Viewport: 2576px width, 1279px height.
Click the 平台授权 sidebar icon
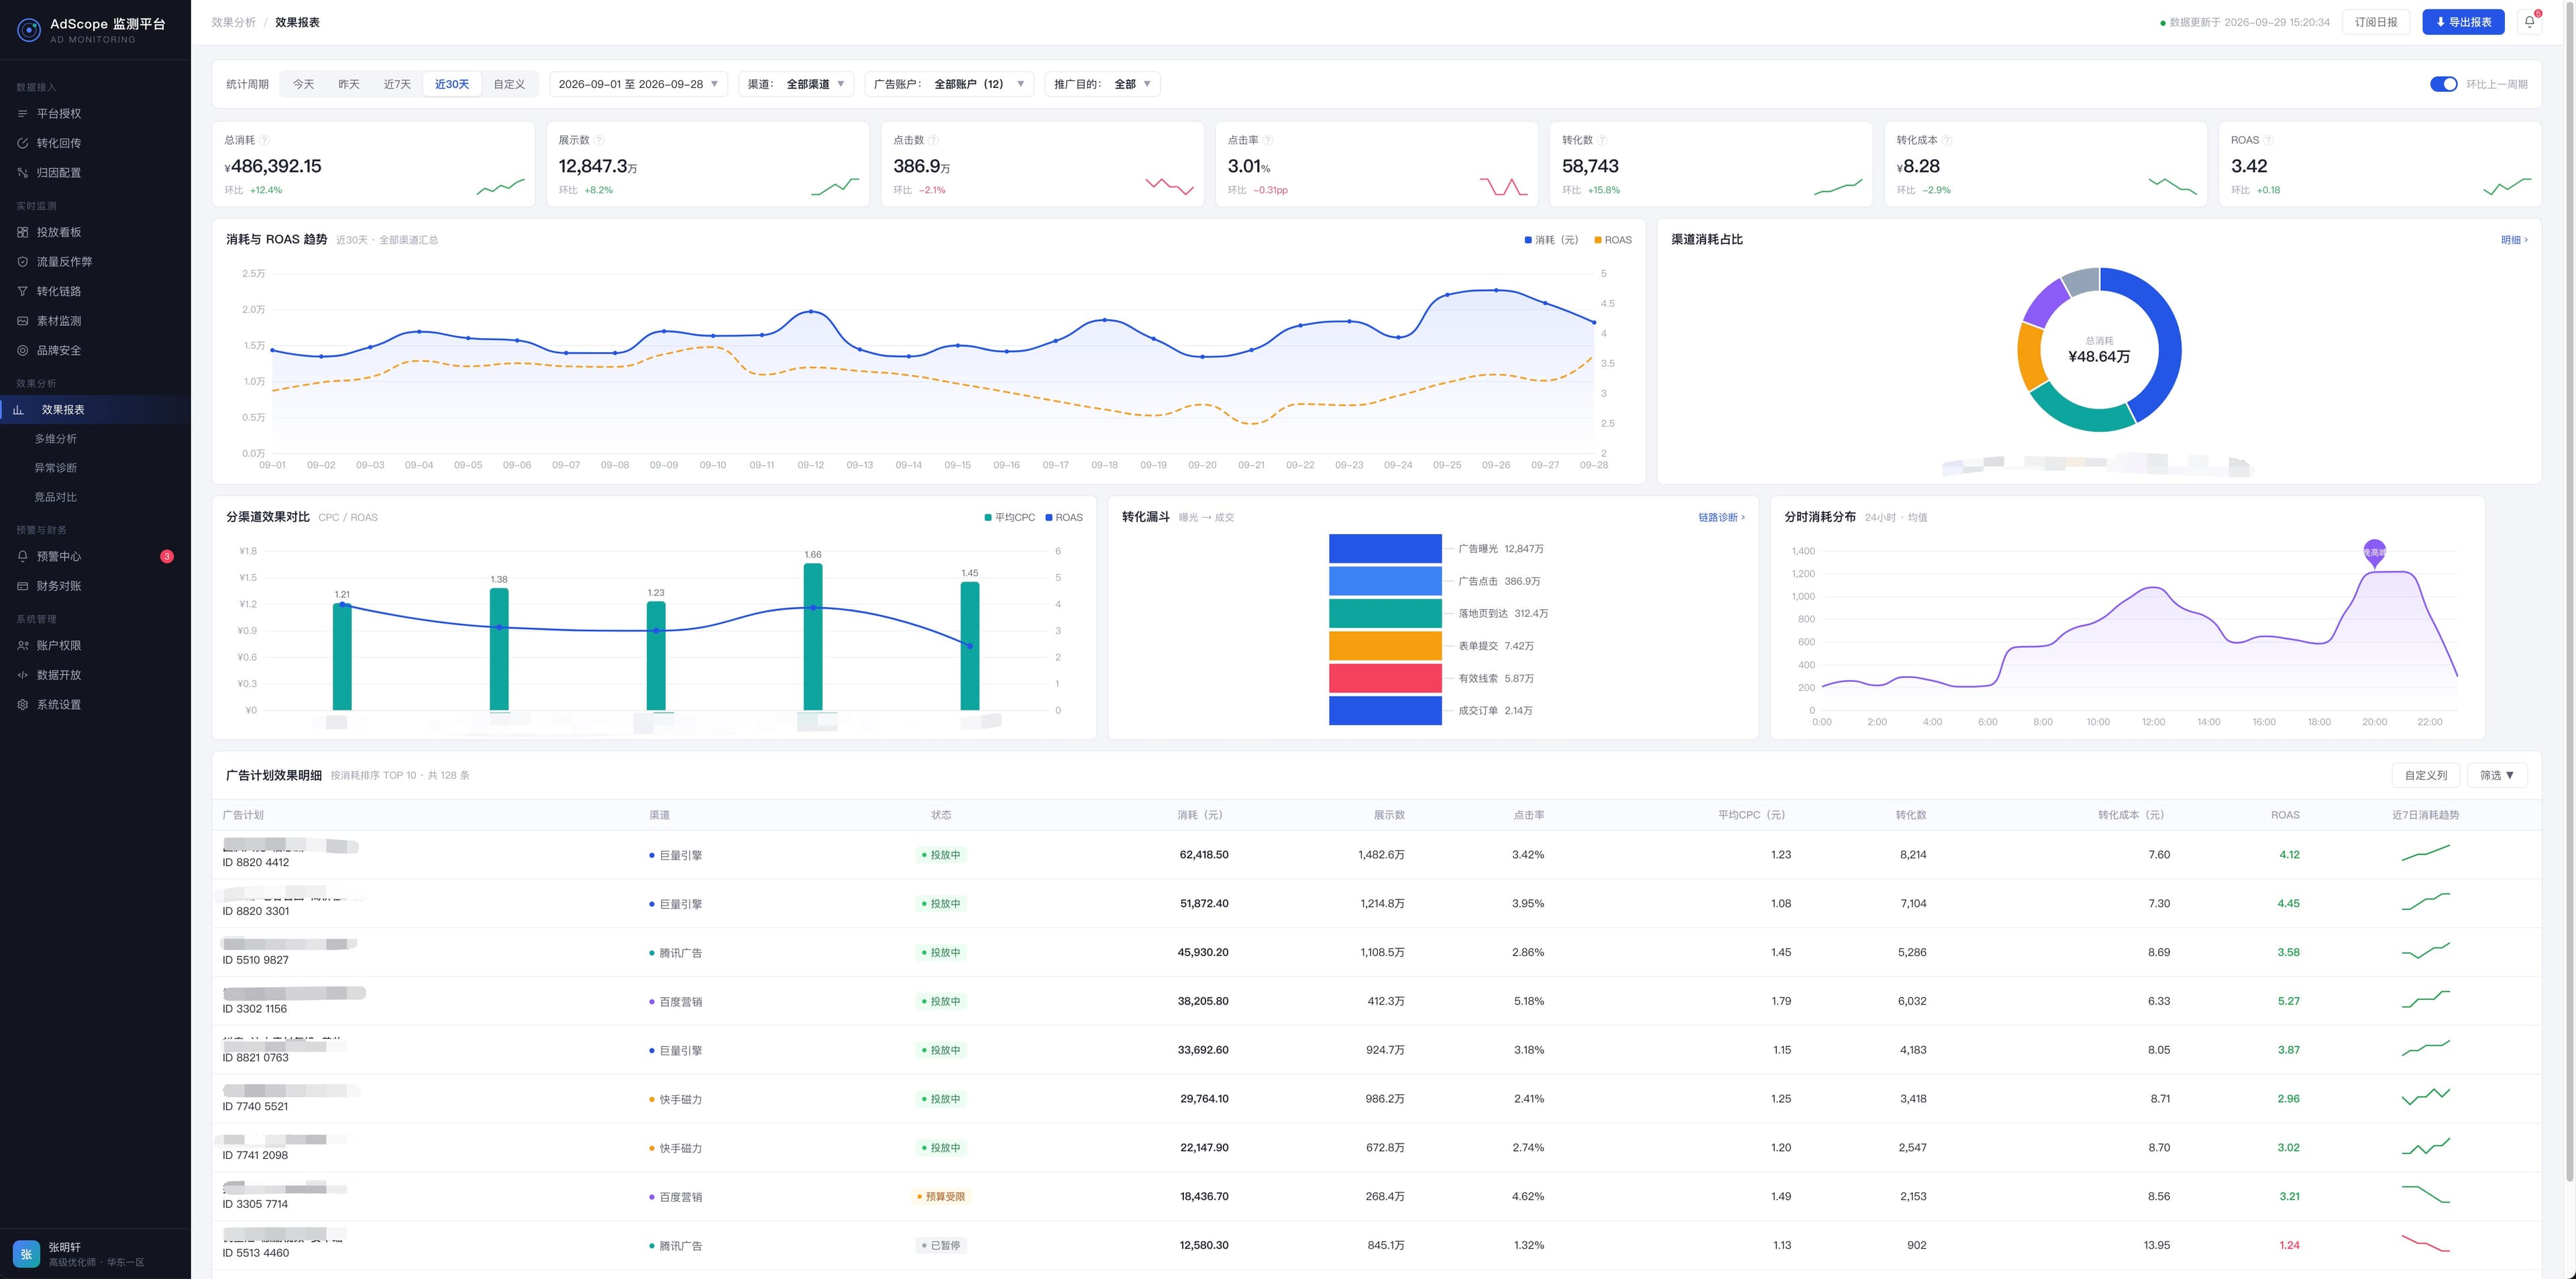click(x=23, y=114)
